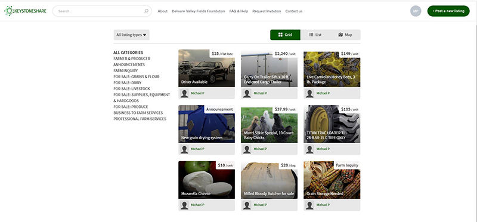Select All Categories filter
This screenshot has width=477, height=222.
coord(128,53)
